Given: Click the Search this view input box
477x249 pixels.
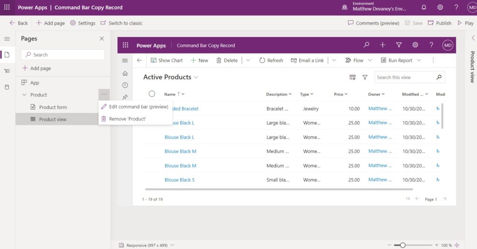Looking at the screenshot, I should (x=405, y=77).
